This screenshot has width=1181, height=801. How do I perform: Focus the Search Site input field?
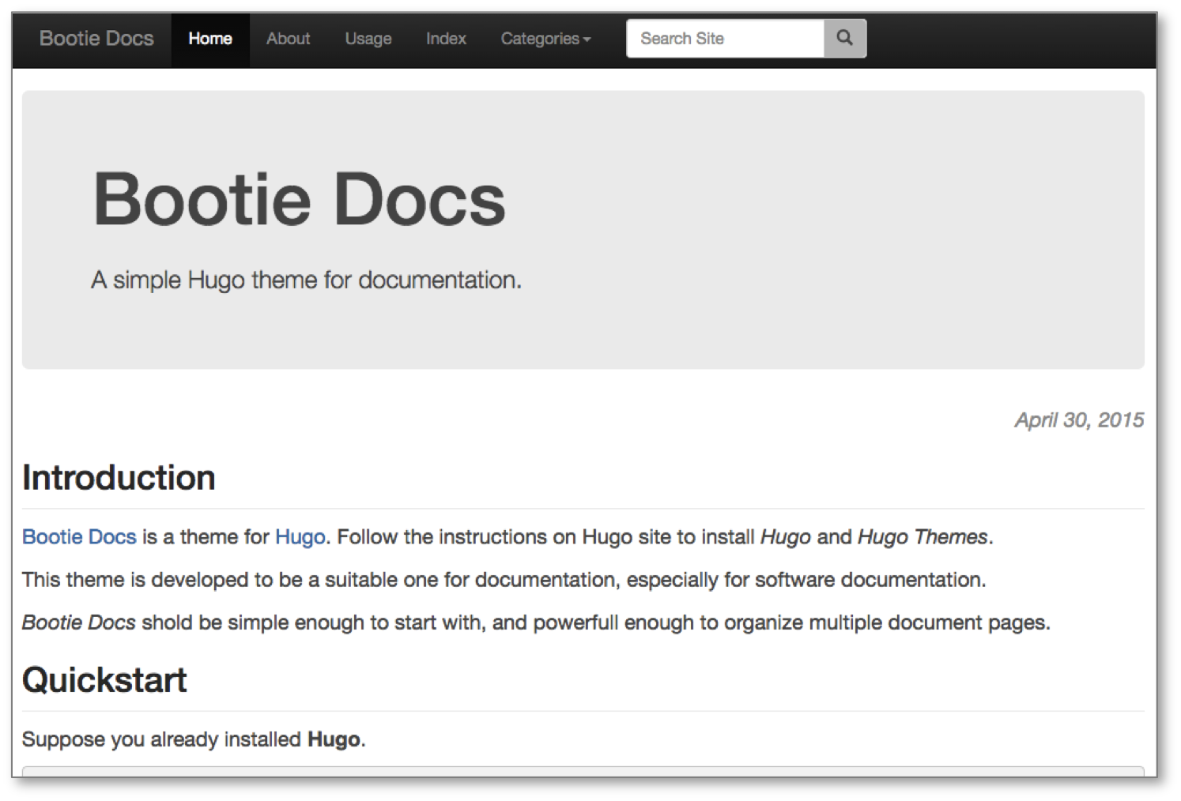pyautogui.click(x=726, y=38)
